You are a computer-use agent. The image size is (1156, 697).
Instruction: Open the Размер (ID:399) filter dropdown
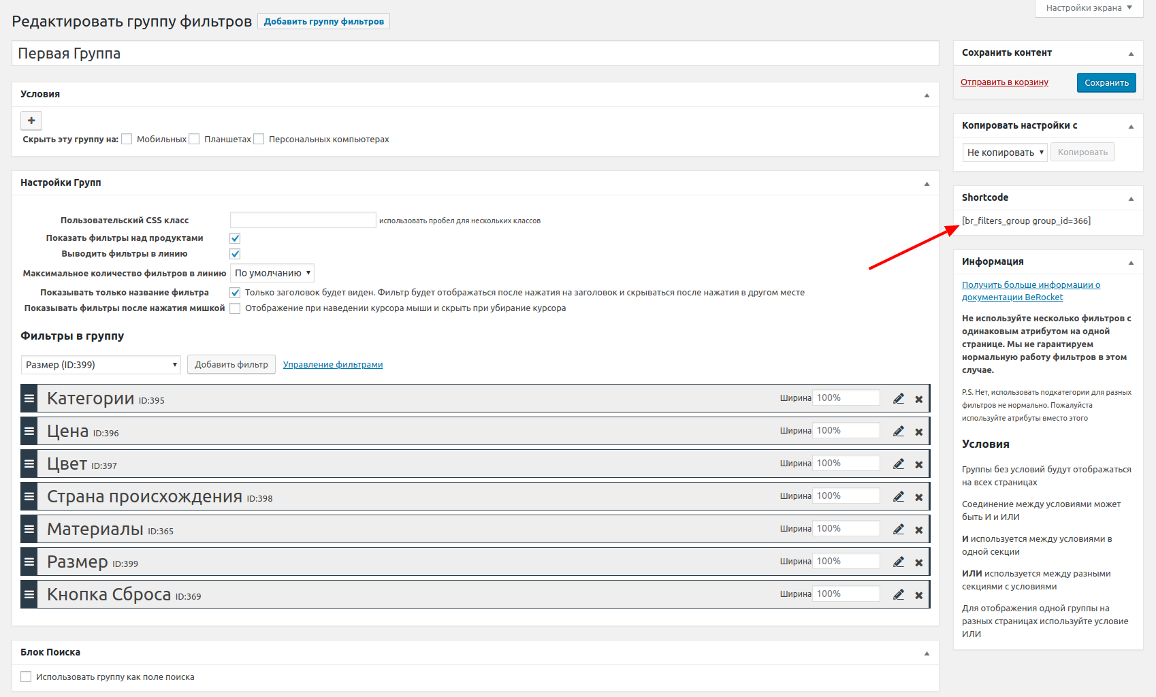pyautogui.click(x=101, y=365)
